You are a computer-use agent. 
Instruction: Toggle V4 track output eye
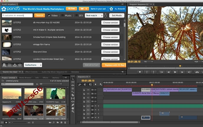(x=95, y=90)
